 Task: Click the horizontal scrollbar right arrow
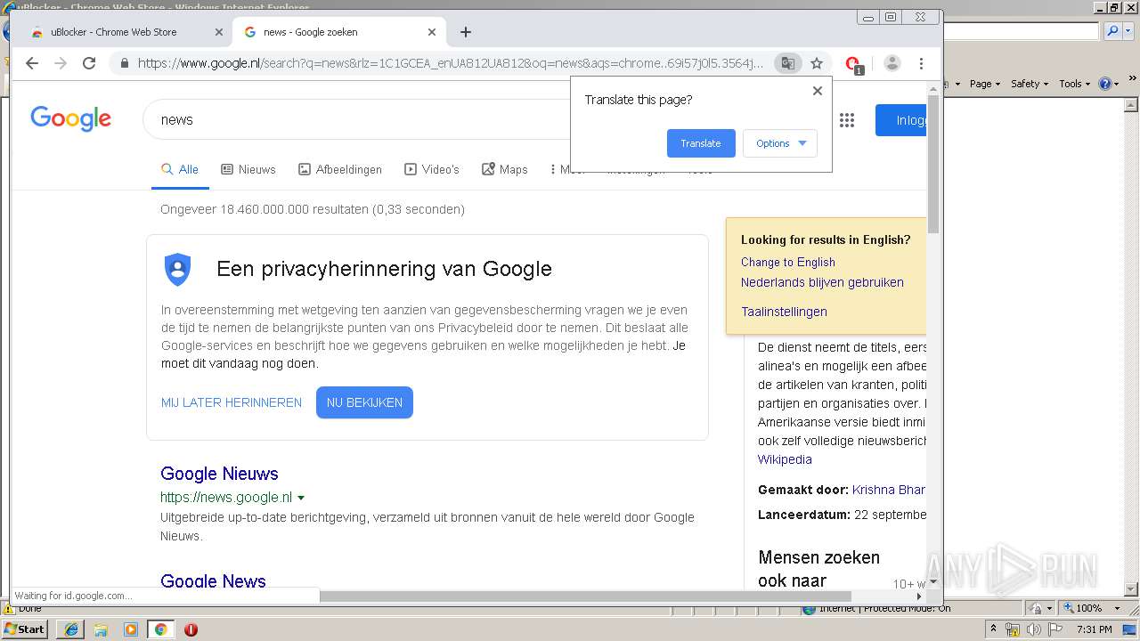tap(920, 596)
